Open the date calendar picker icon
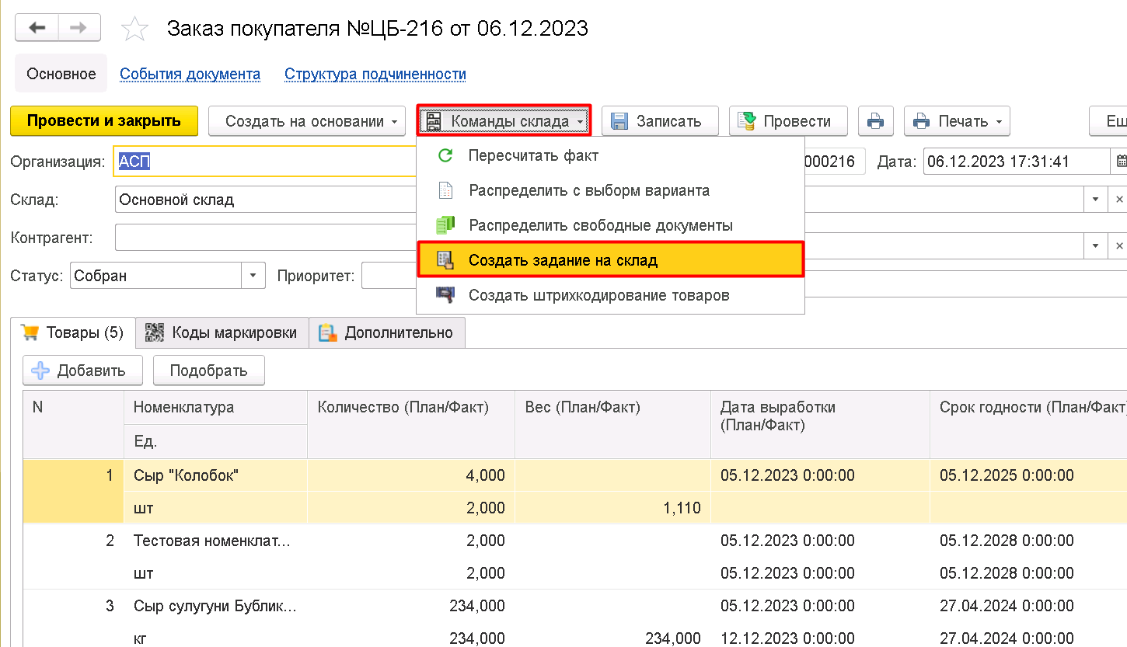The height and width of the screenshot is (647, 1127). [x=1120, y=162]
